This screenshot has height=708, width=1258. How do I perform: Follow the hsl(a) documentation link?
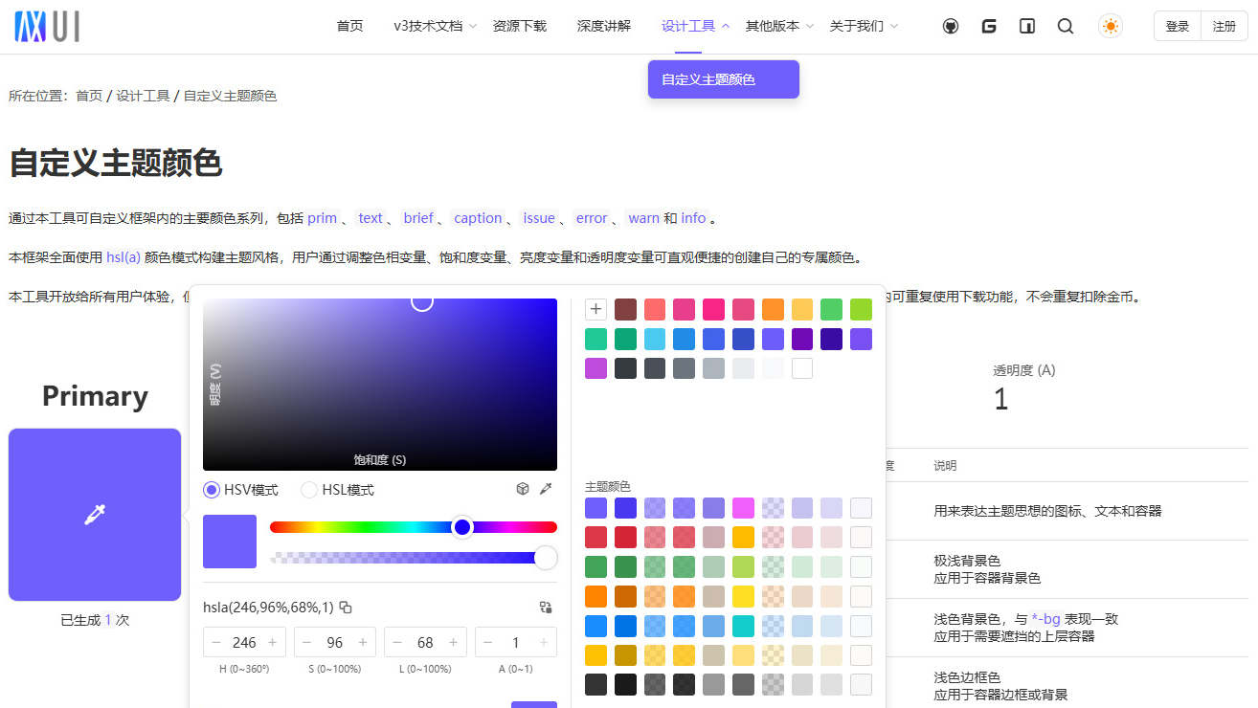123,256
